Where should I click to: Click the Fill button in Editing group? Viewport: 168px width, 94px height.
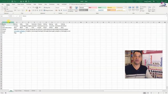(142, 9)
